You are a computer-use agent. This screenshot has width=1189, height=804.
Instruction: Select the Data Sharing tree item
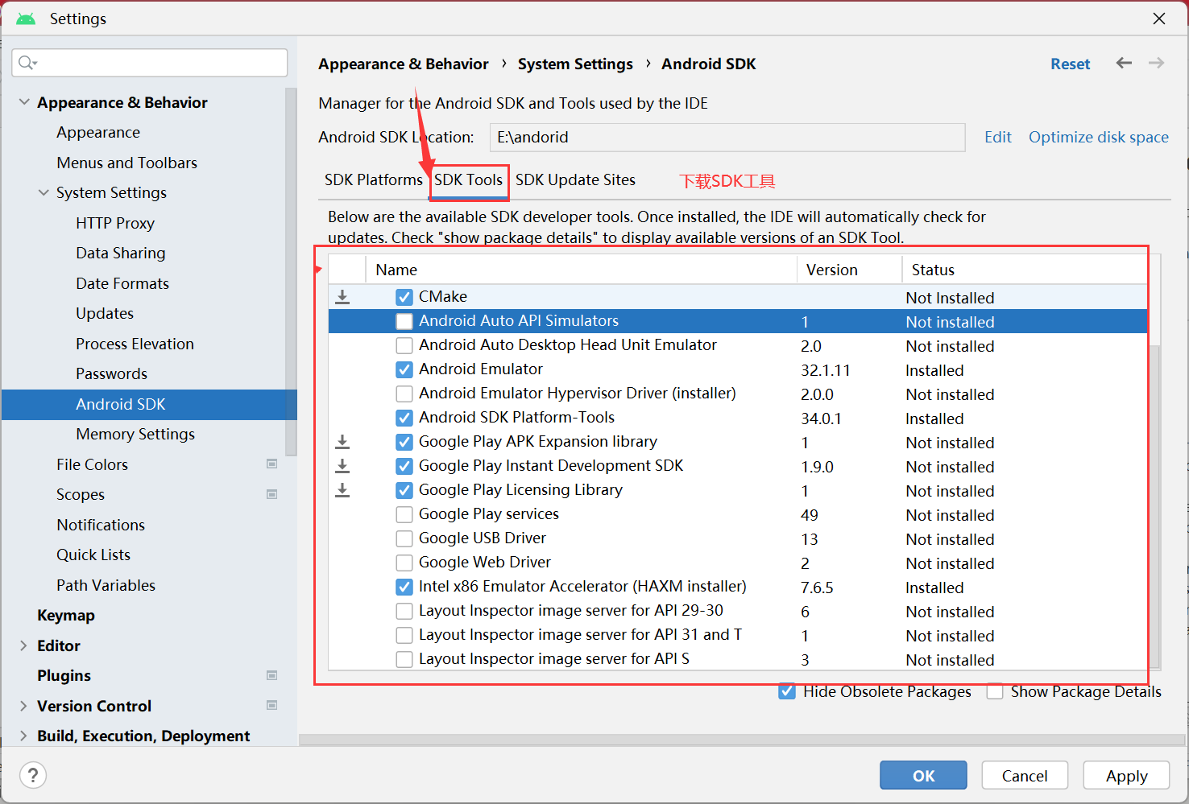click(x=121, y=253)
